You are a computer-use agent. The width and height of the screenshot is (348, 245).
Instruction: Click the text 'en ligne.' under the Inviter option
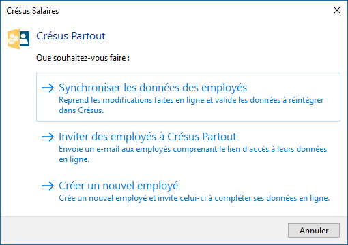(74, 159)
